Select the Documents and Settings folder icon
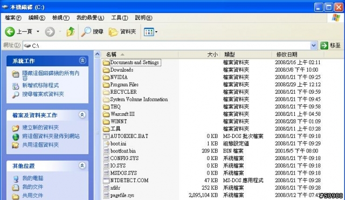Viewport: 345px width, 200px height. point(106,63)
